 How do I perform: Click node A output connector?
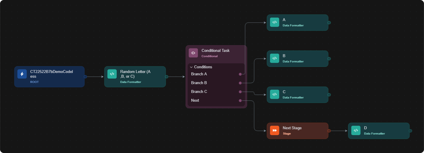pyautogui.click(x=329, y=23)
